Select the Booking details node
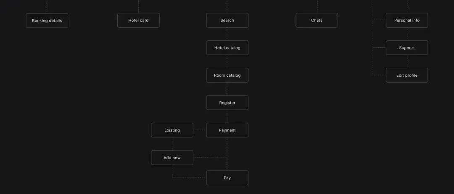The width and height of the screenshot is (454, 194). tap(47, 21)
